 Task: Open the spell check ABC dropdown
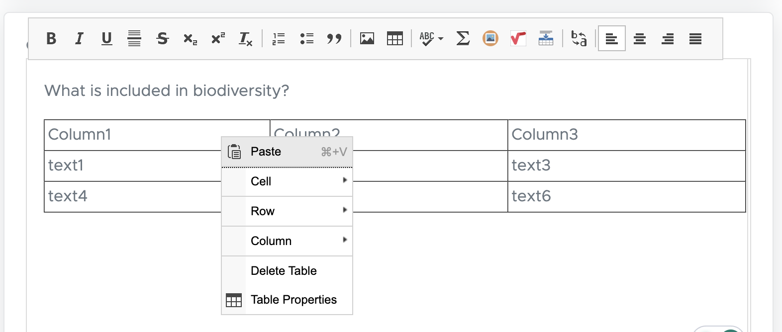[x=431, y=38]
